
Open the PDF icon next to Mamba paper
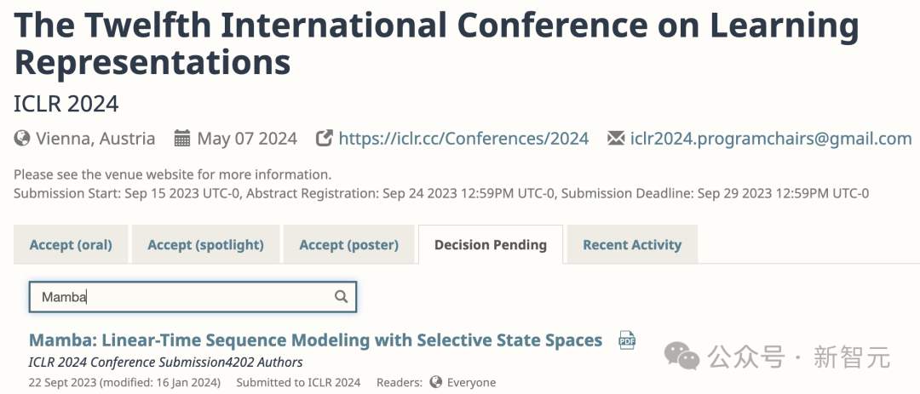[x=627, y=340]
